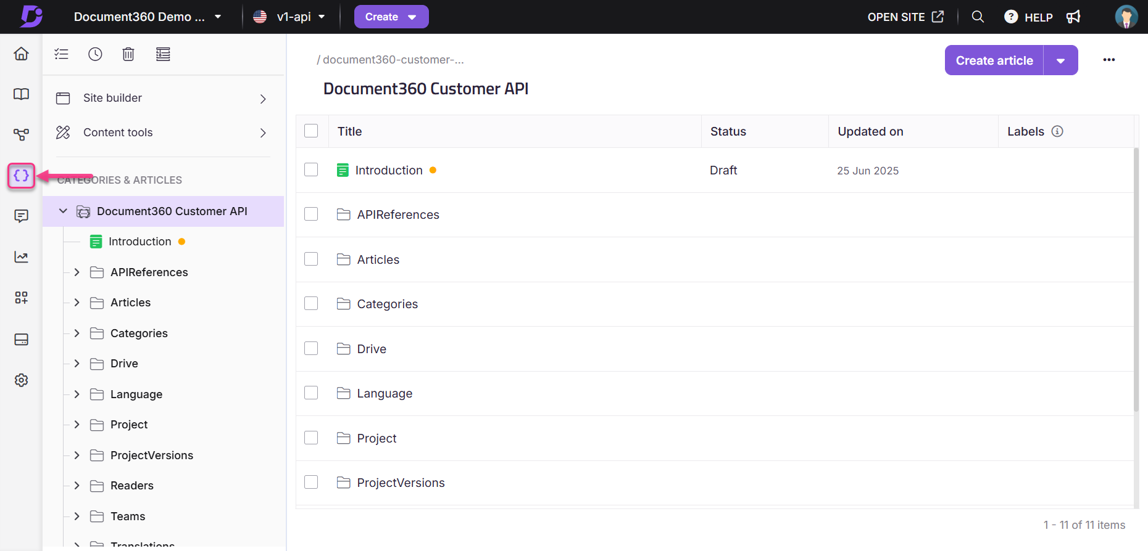Screen dimensions: 1148x551
Task: Open the widgets grid-plus icon
Action: coord(21,298)
